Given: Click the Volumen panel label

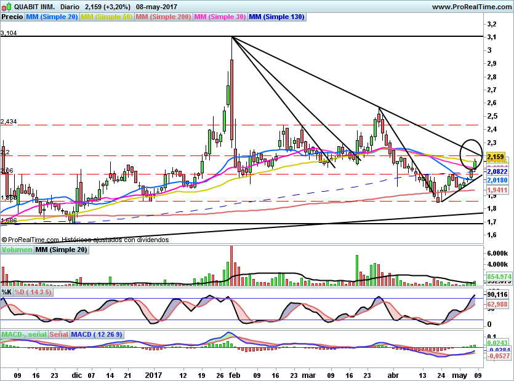Looking at the screenshot, I should coord(17,250).
